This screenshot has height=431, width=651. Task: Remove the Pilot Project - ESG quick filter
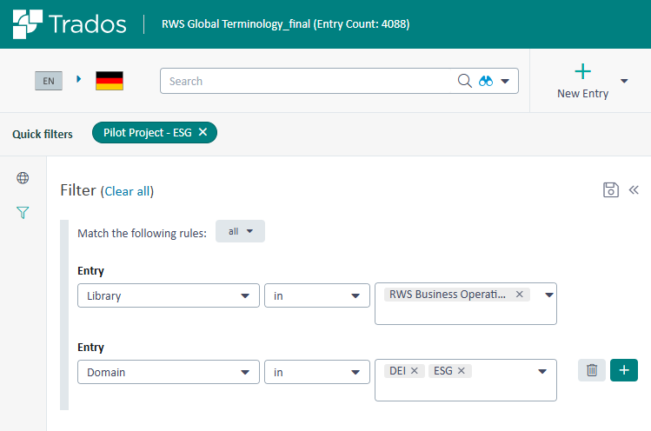pyautogui.click(x=203, y=132)
